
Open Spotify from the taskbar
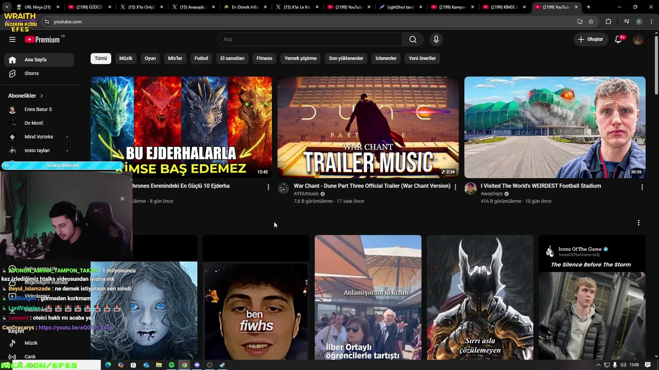click(171, 365)
